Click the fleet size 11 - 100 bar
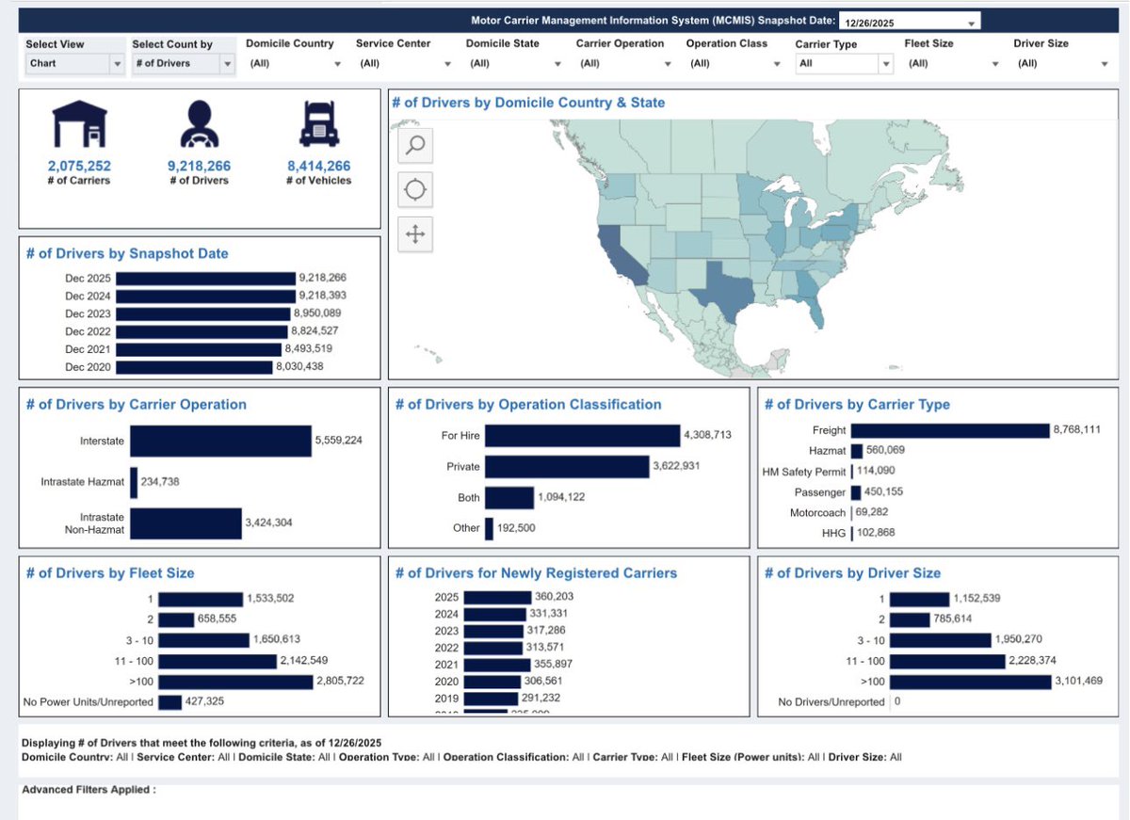 coord(218,661)
